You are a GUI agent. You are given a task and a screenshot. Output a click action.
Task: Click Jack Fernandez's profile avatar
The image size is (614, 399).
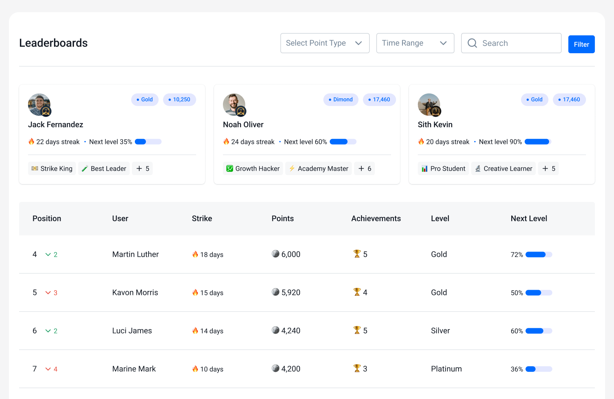point(39,104)
